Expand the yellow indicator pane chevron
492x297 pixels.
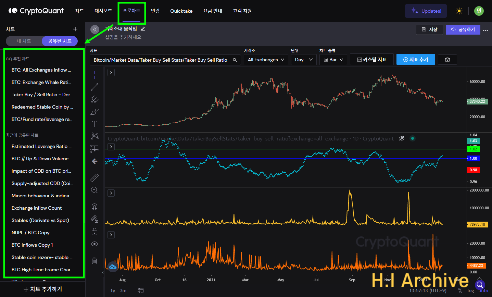tap(111, 193)
